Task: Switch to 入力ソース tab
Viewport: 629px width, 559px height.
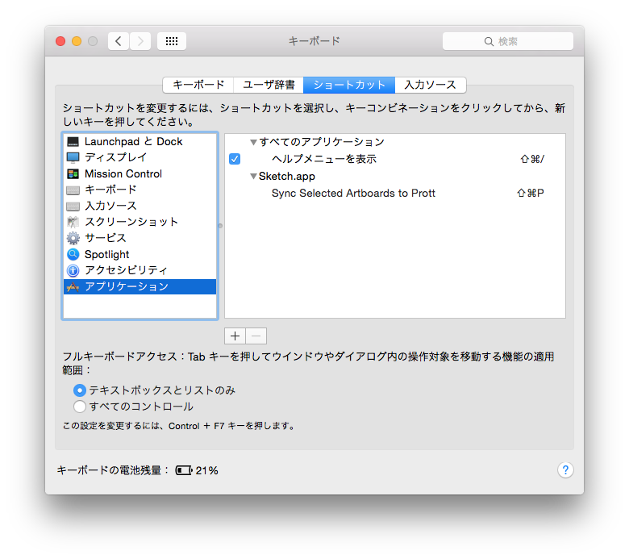Action: pos(430,85)
